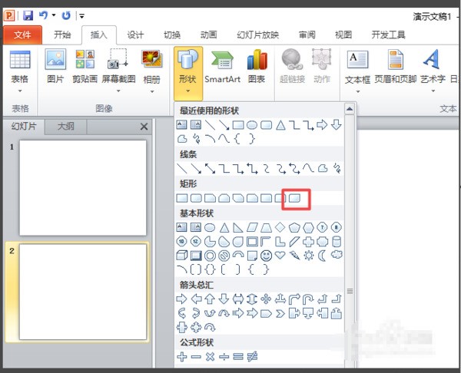Choose the smiley face shape

pos(266,256)
